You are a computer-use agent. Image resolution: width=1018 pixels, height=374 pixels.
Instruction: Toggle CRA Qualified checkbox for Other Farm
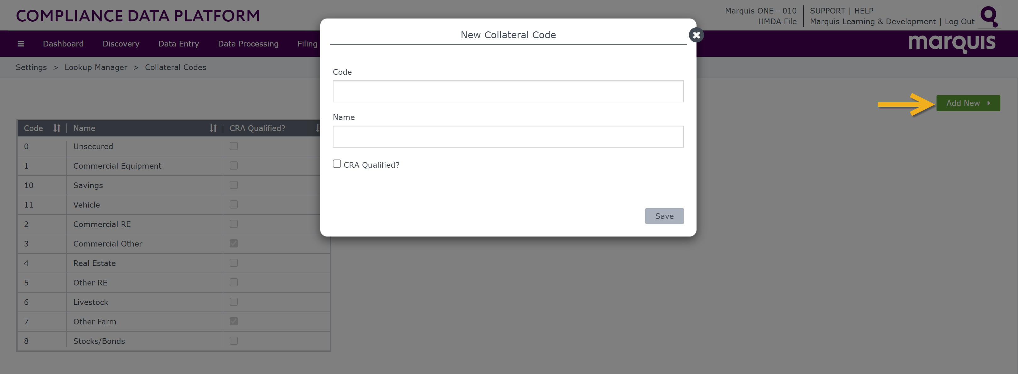pos(233,321)
